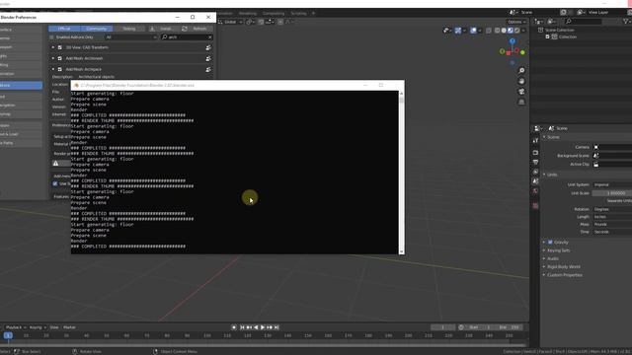Toggle X-ray mode in viewport header
This screenshot has height=355, width=632.
point(489,31)
